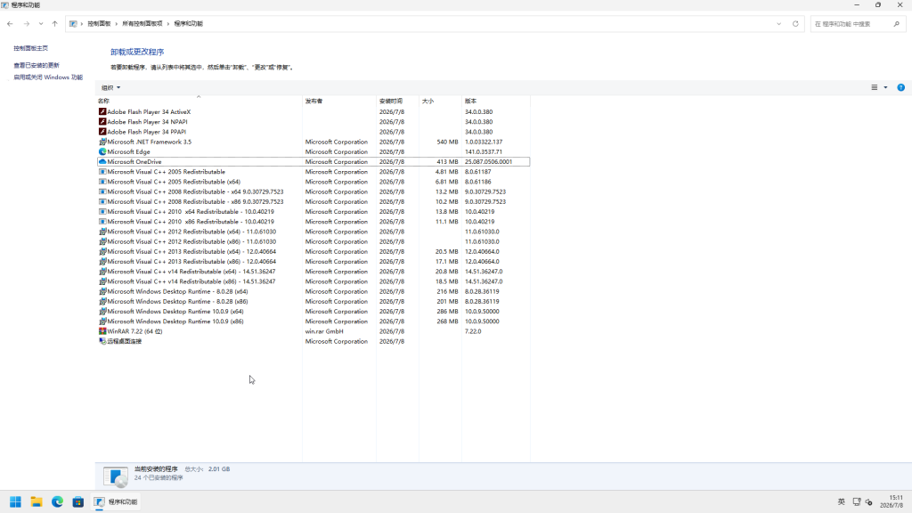Go up one folder level arrow

pyautogui.click(x=54, y=24)
